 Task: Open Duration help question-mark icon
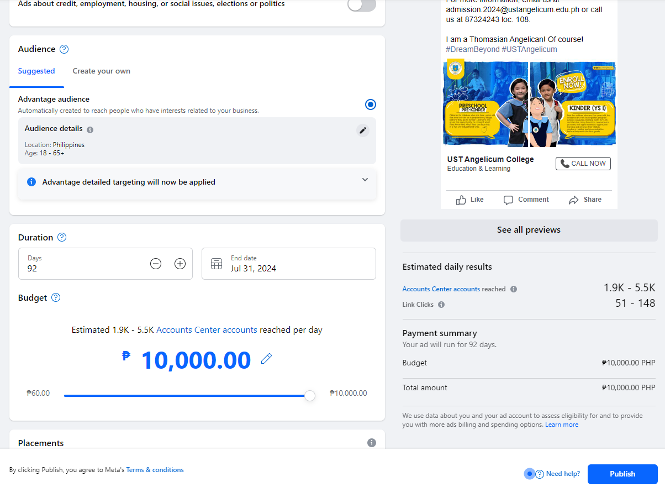point(62,237)
